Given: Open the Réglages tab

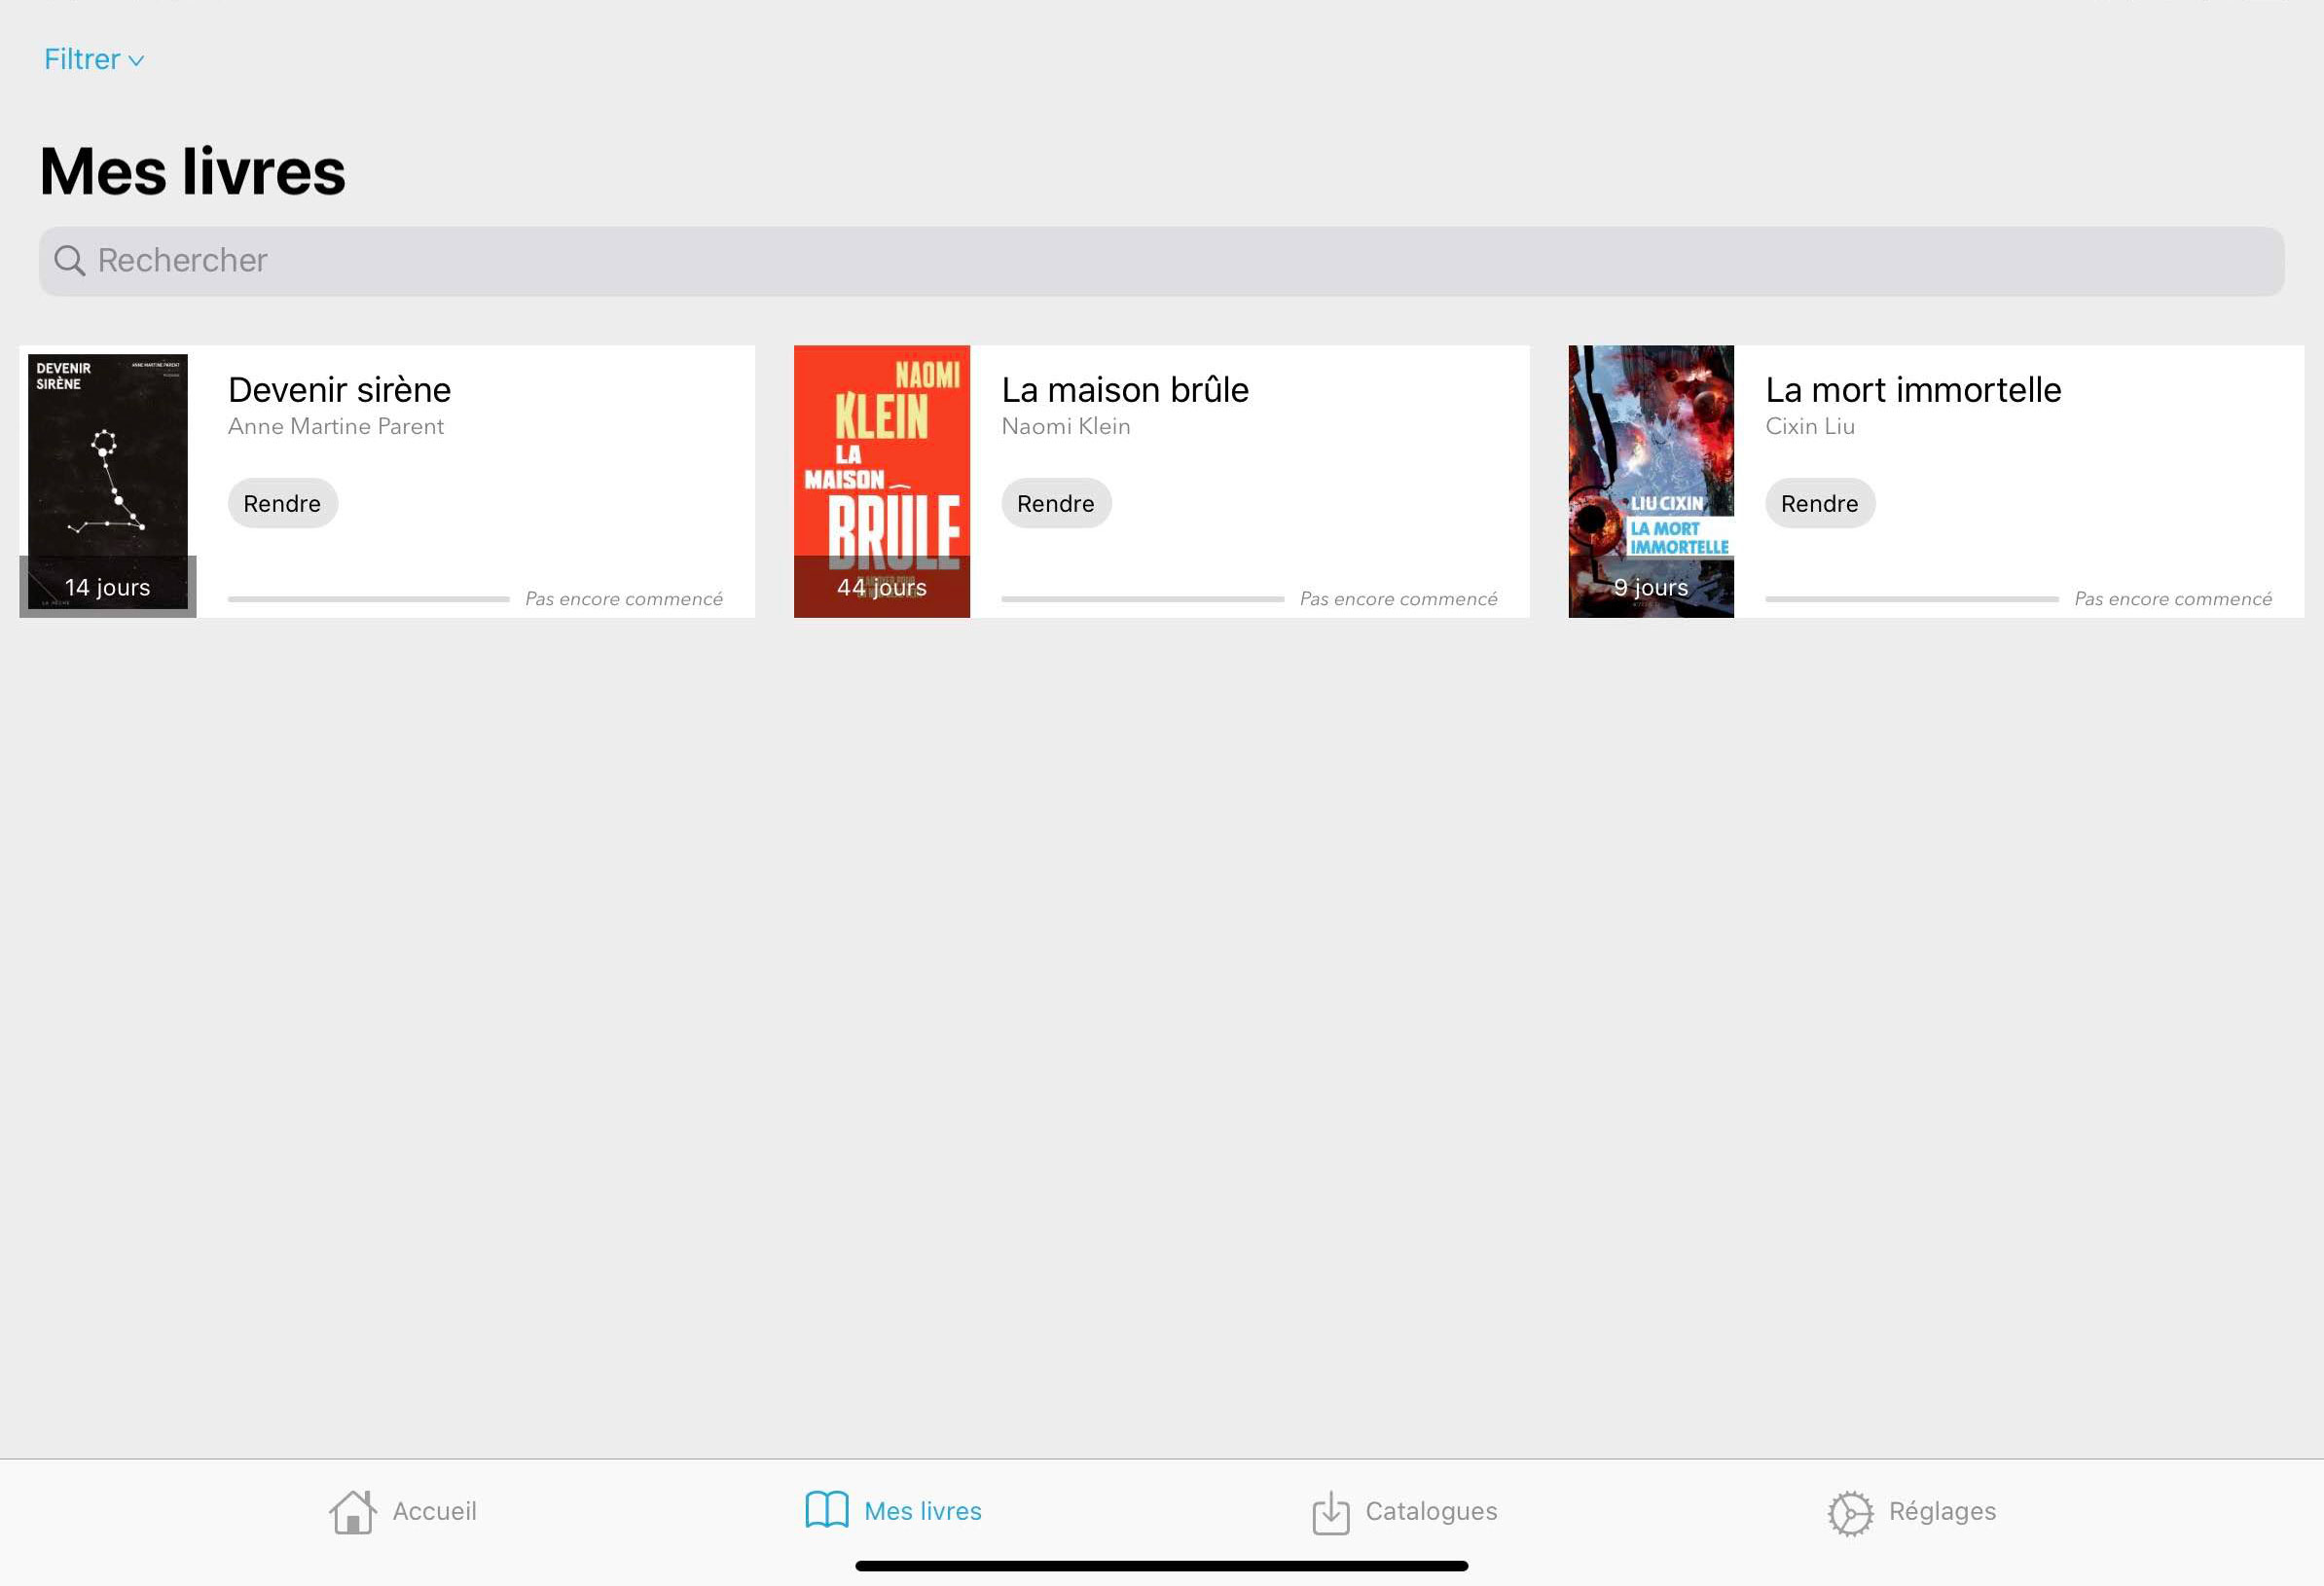Looking at the screenshot, I should [x=1941, y=1511].
